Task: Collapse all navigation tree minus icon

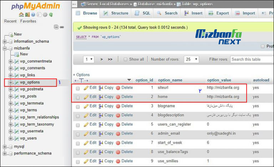Action: point(56,27)
